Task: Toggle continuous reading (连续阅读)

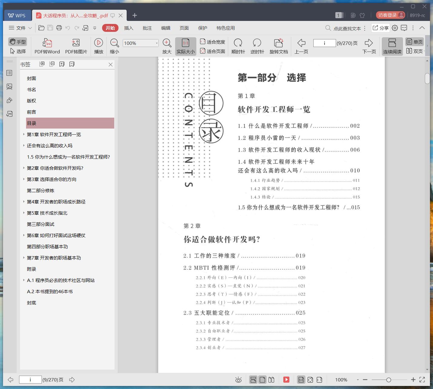Action: click(392, 46)
